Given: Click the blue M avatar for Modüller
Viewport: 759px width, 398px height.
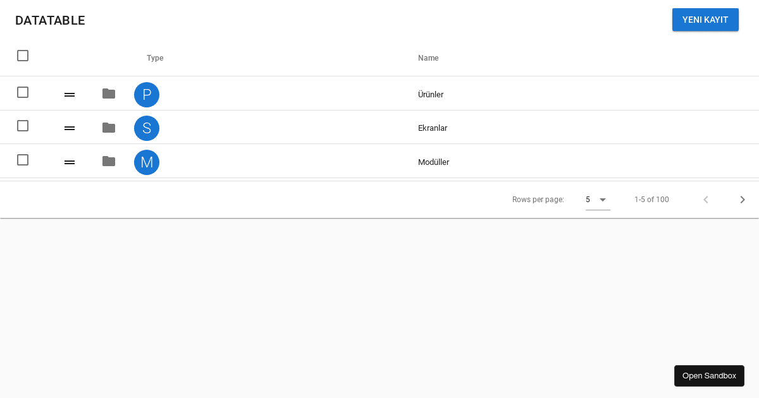Looking at the screenshot, I should click(x=147, y=162).
